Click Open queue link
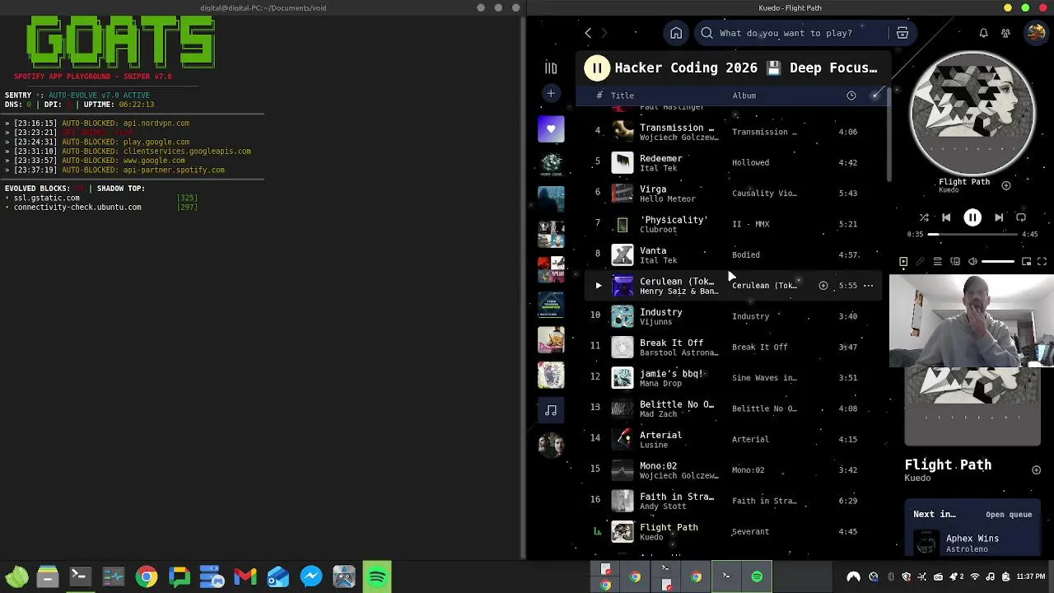1054x593 pixels. 1009,515
